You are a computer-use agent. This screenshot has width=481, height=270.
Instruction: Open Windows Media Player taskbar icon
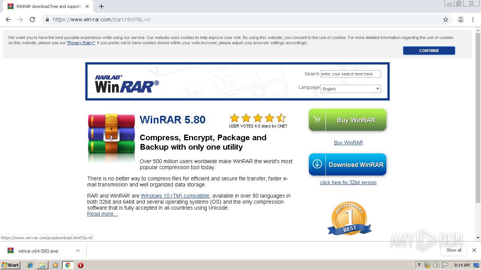click(x=55, y=265)
